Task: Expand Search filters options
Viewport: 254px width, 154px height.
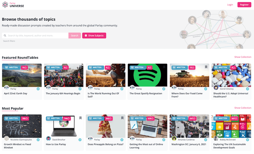Action: click(x=9, y=41)
